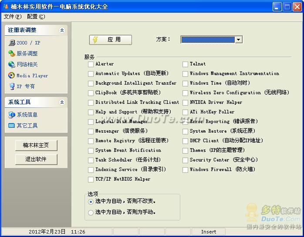Screen dimensions: 304x237
Task: Collapse the 系统工具 panel
Action: click(62, 102)
